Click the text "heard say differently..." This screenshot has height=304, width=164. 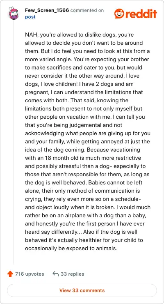54,232
